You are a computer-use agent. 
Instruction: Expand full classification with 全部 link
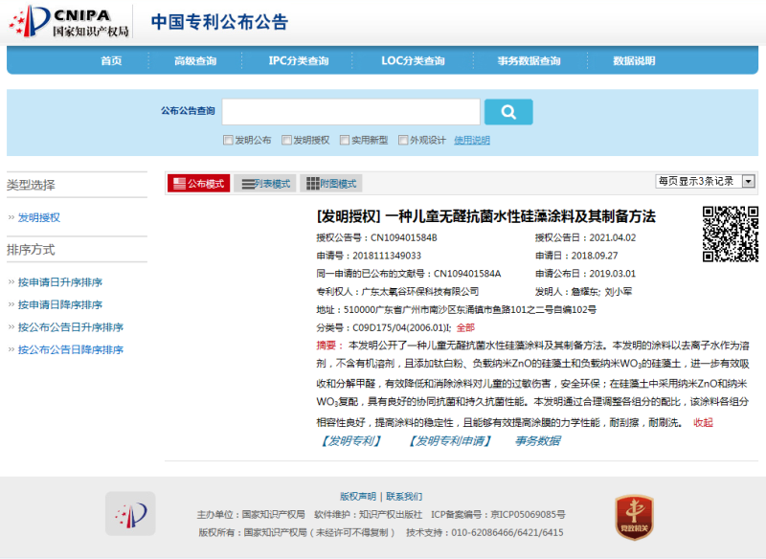pyautogui.click(x=465, y=327)
